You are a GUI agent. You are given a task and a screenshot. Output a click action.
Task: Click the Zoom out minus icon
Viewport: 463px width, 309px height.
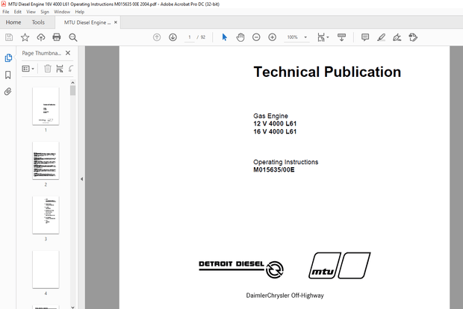click(256, 37)
